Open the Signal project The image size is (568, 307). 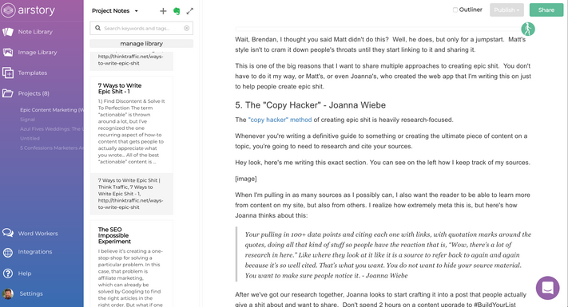point(27,120)
